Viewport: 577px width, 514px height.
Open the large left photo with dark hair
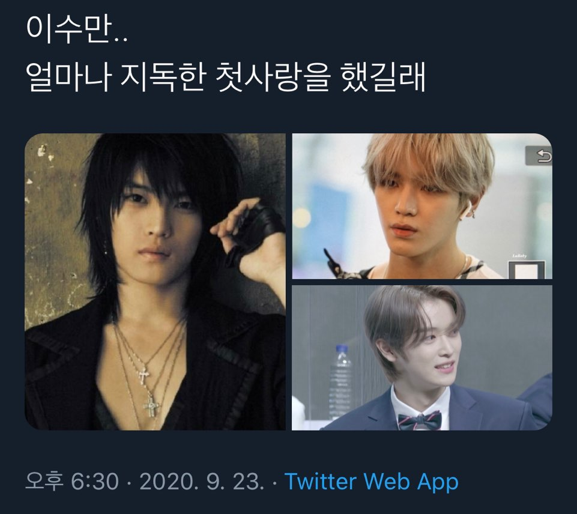pyautogui.click(x=155, y=282)
